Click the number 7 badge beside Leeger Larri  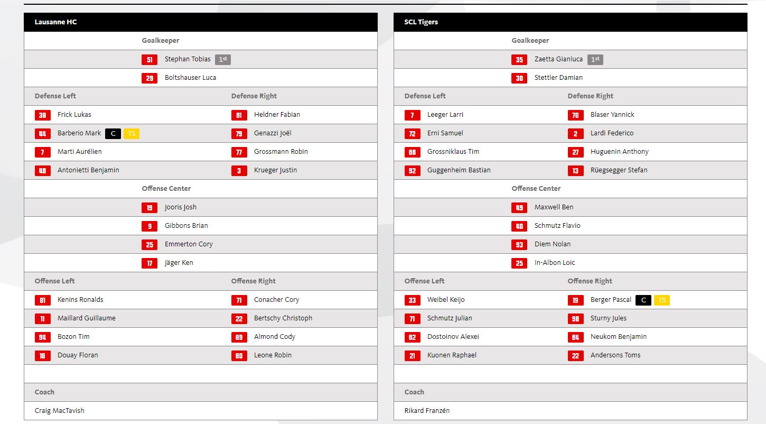[413, 115]
